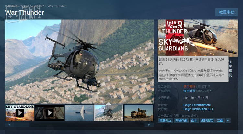This screenshot has height=134, width=243.
Task: Click right arrow of thumbnail scrollbar
Action: point(149,125)
